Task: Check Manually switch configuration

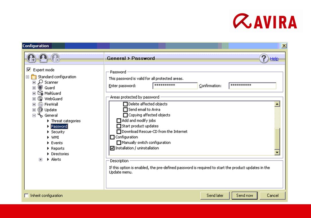Action: (x=119, y=143)
